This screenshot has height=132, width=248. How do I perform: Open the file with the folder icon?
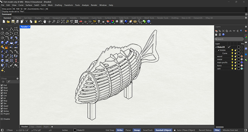click(8, 22)
